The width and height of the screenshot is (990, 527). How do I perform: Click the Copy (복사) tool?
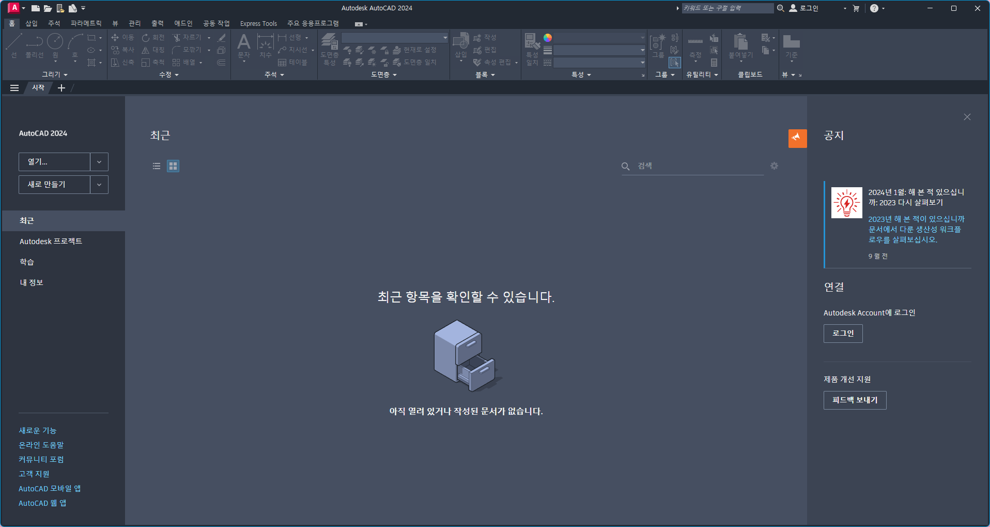pos(122,50)
